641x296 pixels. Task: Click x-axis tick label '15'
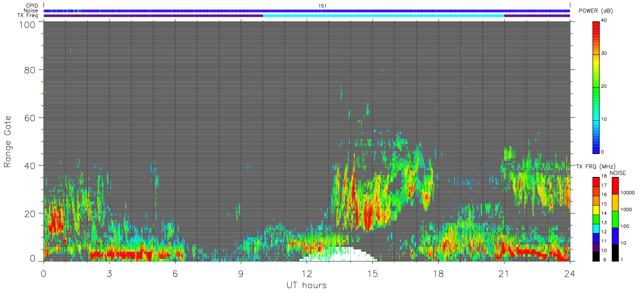(x=373, y=274)
